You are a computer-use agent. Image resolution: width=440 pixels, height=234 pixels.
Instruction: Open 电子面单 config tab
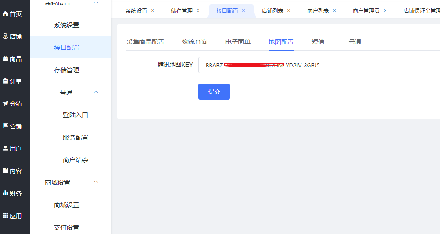pyautogui.click(x=238, y=42)
